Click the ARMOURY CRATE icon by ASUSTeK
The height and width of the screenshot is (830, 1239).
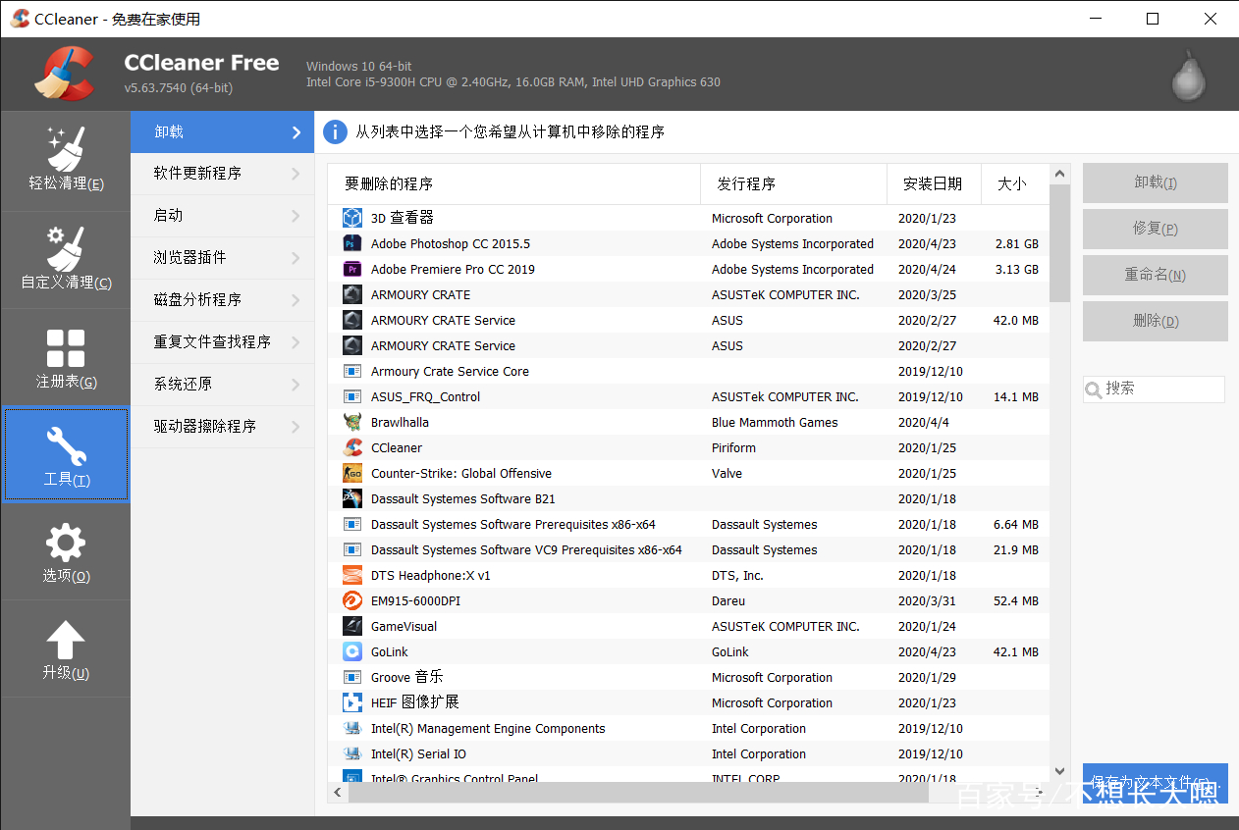point(352,294)
